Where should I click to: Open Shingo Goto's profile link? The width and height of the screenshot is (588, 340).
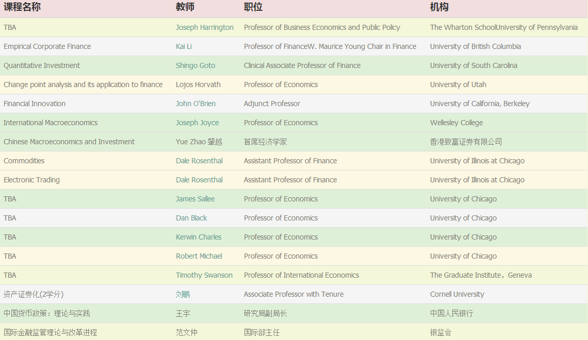[195, 65]
